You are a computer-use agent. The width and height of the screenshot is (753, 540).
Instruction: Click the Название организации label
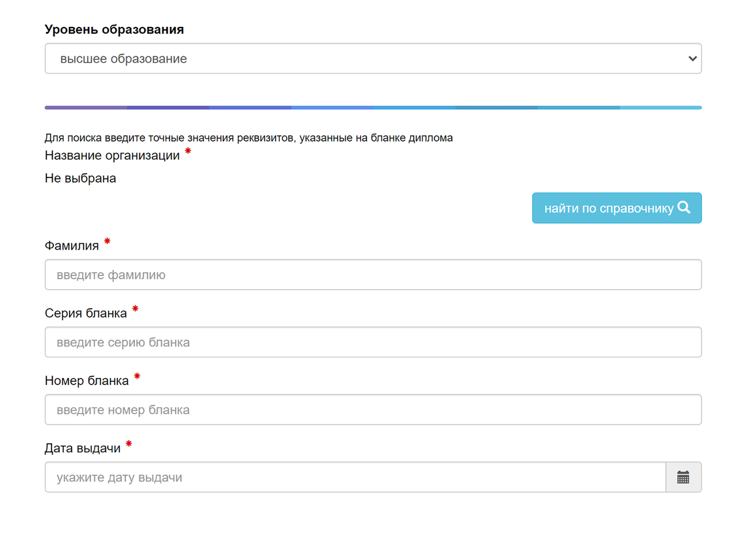(112, 156)
